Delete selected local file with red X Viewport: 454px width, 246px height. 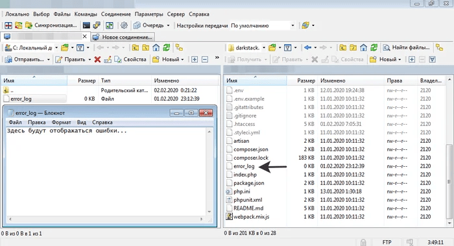pos(97,60)
